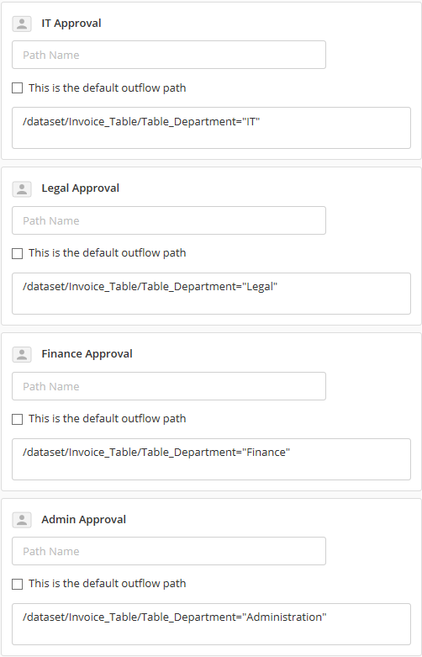Click the user icon beside Admin Approval
Viewport: 422px width, 657px height.
click(22, 520)
